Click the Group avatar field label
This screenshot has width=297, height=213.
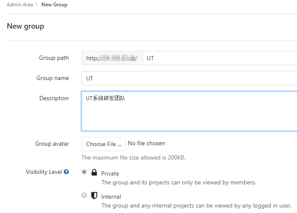click(52, 144)
